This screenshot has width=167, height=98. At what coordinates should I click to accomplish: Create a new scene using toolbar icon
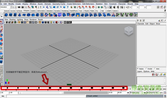tap(15, 7)
